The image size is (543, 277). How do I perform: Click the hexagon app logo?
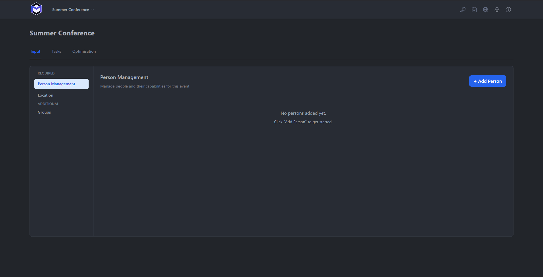[36, 9]
